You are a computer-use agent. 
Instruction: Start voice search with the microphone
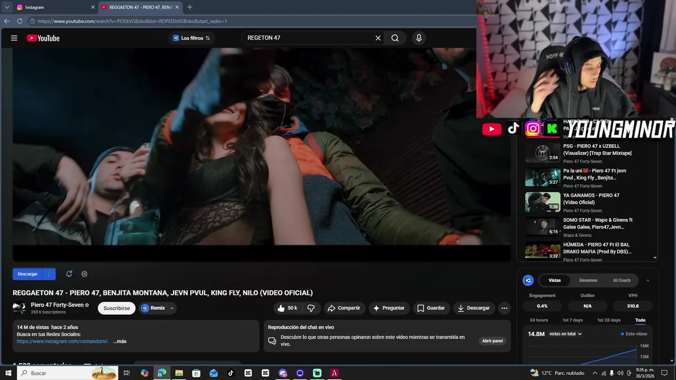419,38
